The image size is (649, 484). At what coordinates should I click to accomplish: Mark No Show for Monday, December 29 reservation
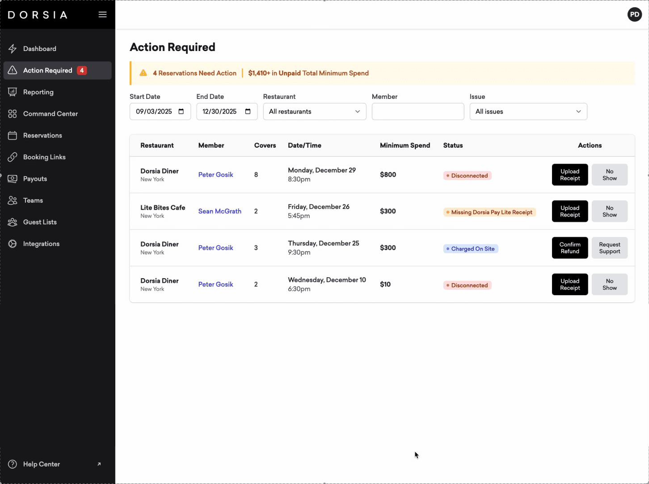(x=610, y=174)
